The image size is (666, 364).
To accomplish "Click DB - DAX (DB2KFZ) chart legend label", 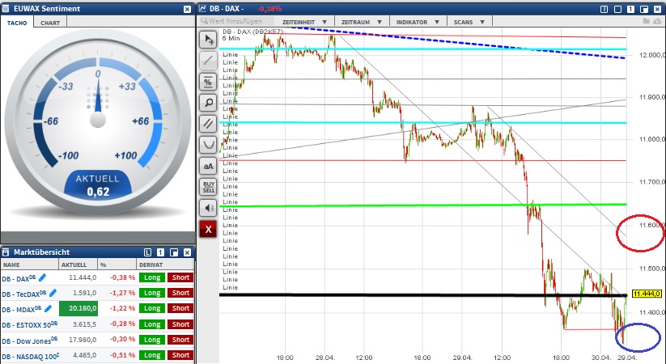I will coord(252,32).
